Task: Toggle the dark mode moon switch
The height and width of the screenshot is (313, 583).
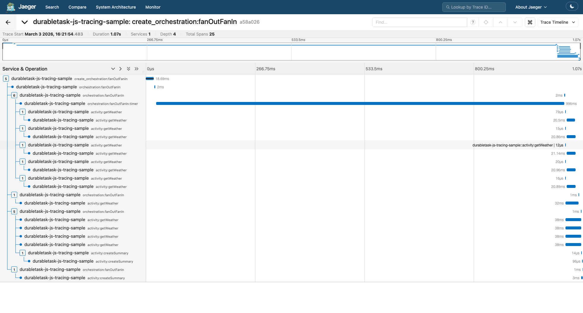Action: pos(572,6)
